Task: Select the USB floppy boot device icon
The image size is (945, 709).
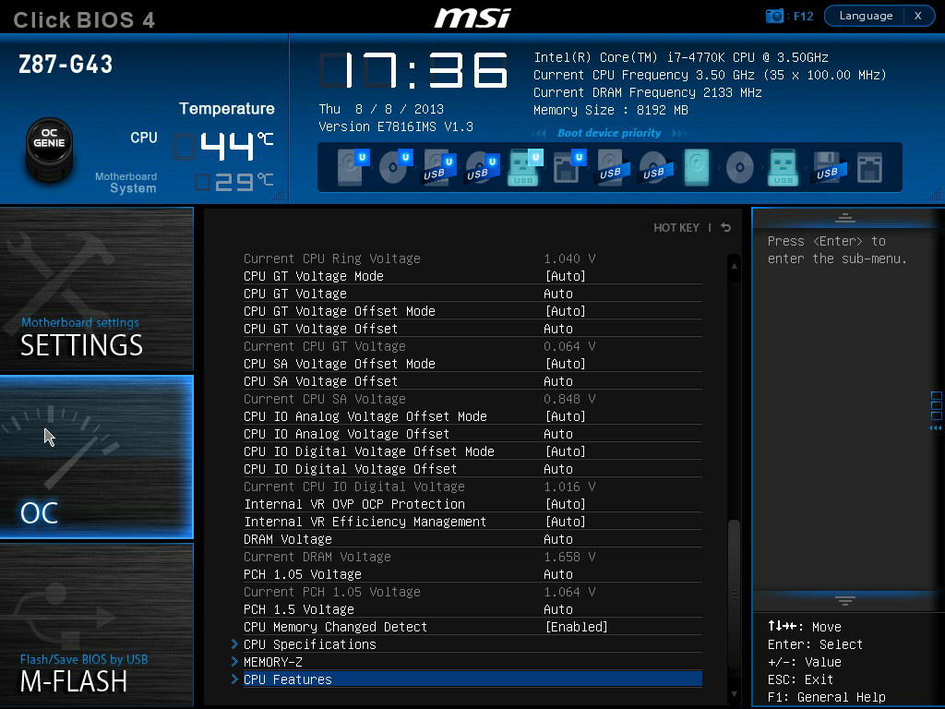Action: [x=830, y=167]
